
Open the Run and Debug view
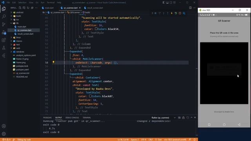(x=4, y=32)
